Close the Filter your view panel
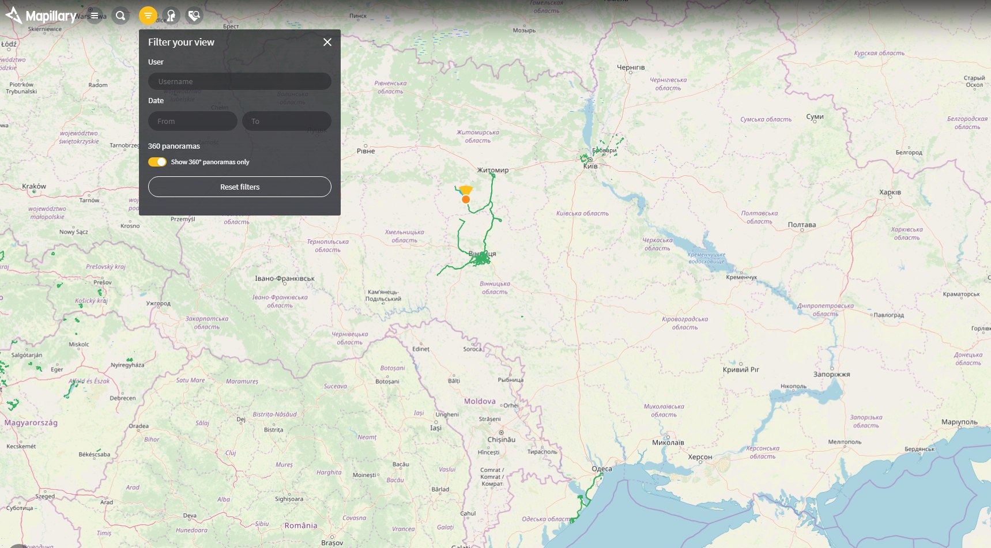 pos(327,42)
